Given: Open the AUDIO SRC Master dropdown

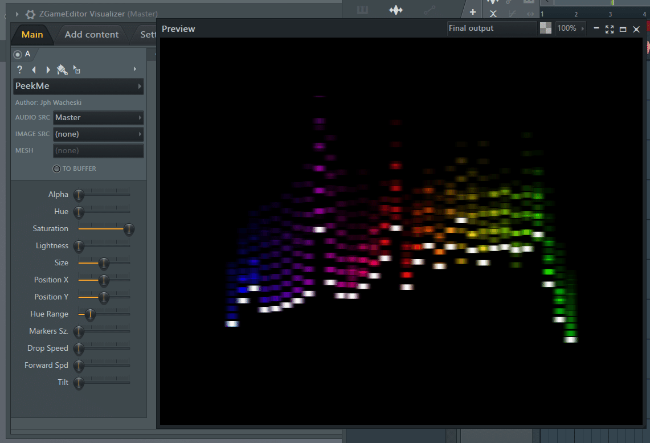Looking at the screenshot, I should [98, 118].
